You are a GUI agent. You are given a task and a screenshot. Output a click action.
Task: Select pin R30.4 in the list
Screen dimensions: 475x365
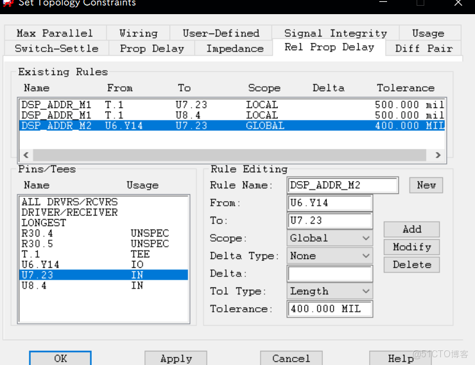(x=103, y=233)
